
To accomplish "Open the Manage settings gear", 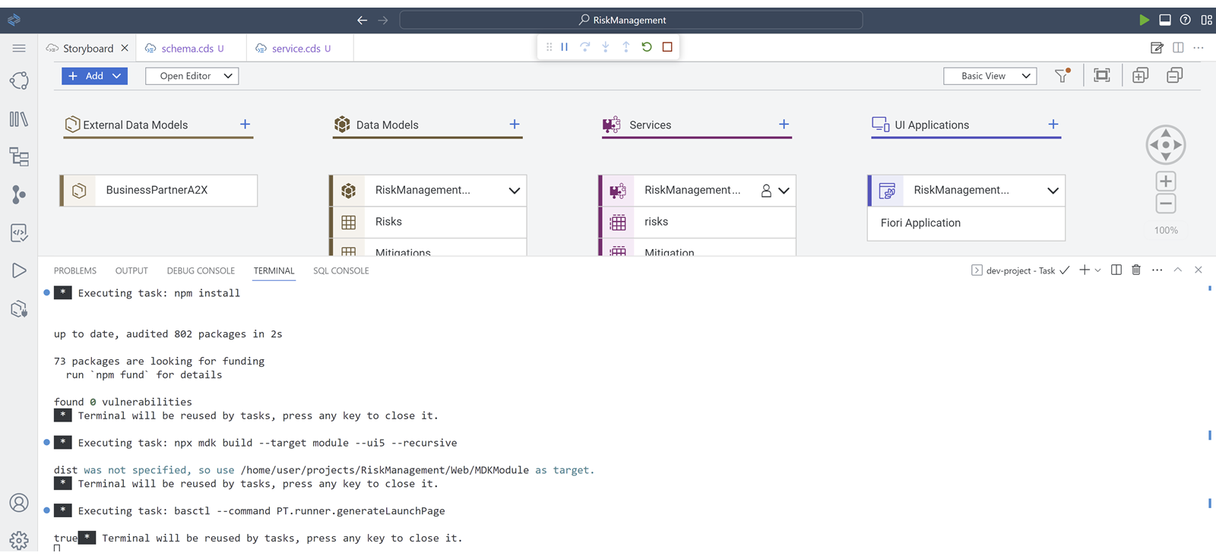I will pos(19,540).
